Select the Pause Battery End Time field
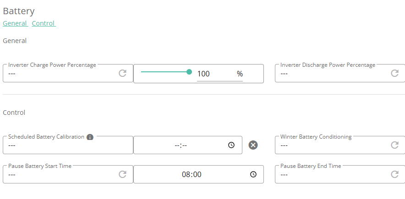Screen dimensions: 405x199 click(340, 174)
